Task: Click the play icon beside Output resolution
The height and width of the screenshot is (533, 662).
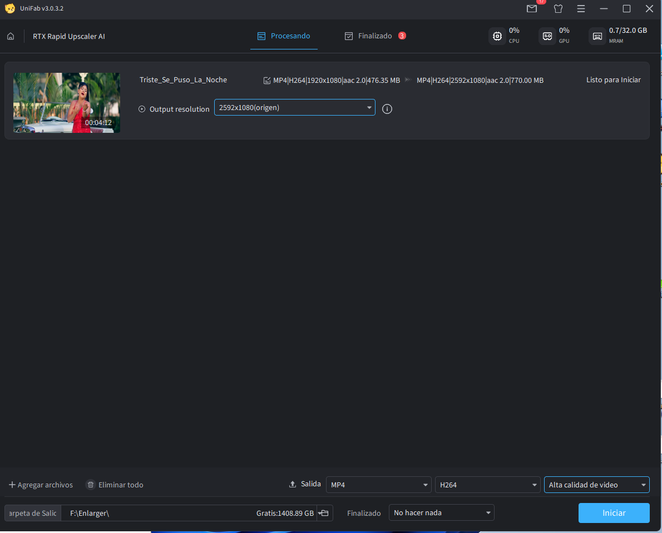Action: click(x=142, y=109)
